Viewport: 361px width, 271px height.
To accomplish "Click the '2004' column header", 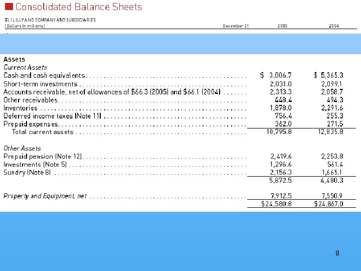I will [334, 26].
